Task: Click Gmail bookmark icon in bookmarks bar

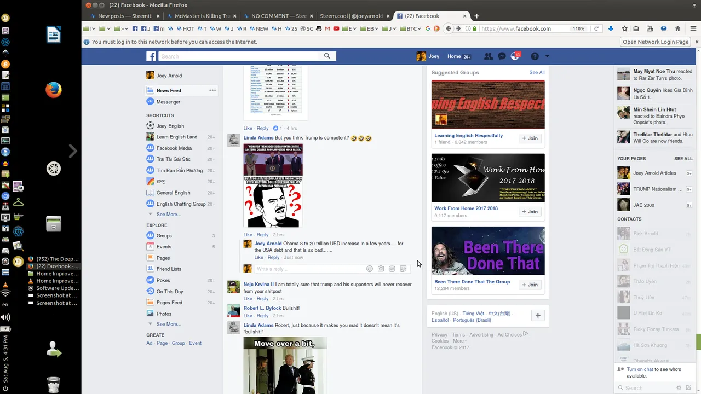Action: click(328, 28)
